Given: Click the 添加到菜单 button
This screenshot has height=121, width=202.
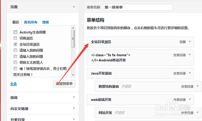Looking at the screenshot, I should tap(64, 84).
